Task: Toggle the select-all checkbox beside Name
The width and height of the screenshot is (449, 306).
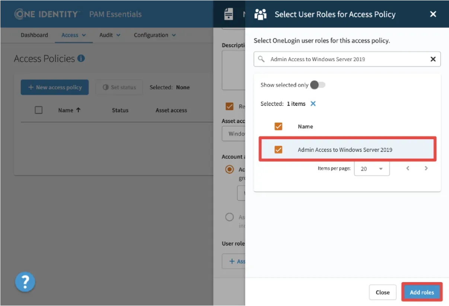Action: (x=278, y=126)
